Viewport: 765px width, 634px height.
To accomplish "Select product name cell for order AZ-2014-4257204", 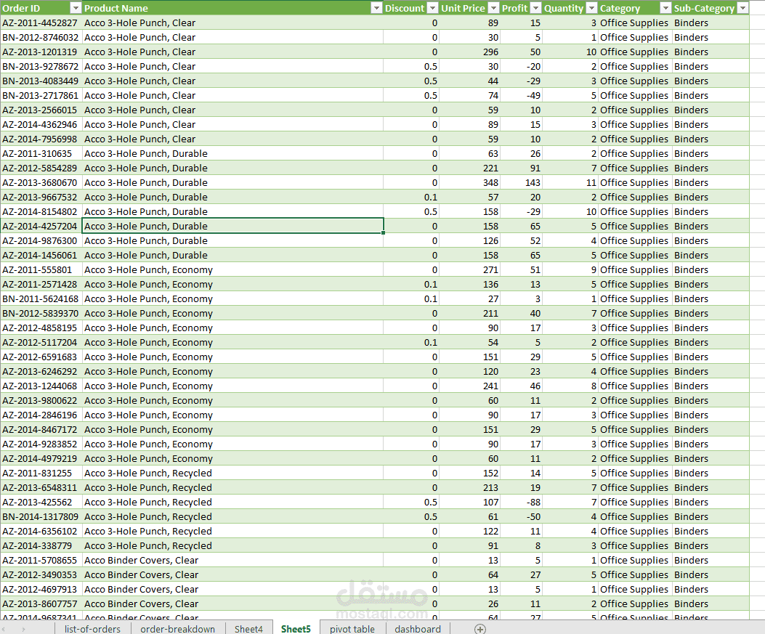I will pos(232,227).
